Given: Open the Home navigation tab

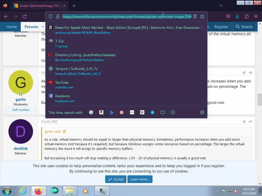Looking at the screenshot, I should click(12, 27).
